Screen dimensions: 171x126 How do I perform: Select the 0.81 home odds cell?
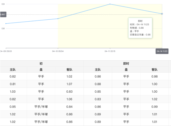(13, 84)
